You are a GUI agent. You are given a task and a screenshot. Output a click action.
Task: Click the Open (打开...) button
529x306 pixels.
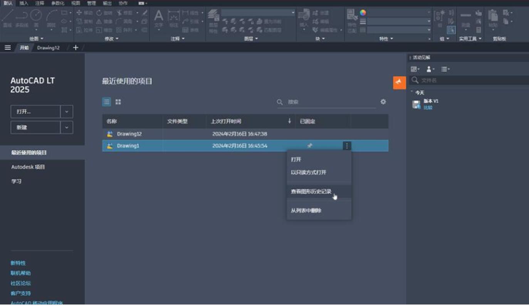coord(35,112)
